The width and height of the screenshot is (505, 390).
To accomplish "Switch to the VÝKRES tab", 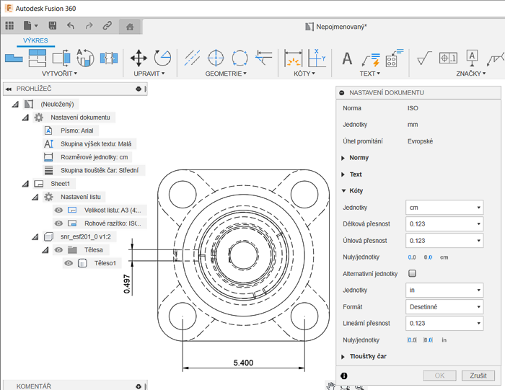I will [x=35, y=40].
